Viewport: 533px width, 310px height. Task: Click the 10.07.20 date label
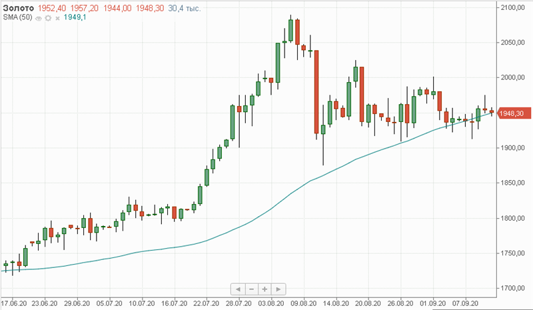point(142,303)
